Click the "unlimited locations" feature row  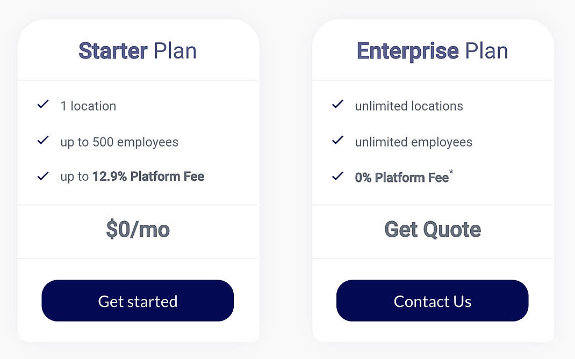[409, 106]
